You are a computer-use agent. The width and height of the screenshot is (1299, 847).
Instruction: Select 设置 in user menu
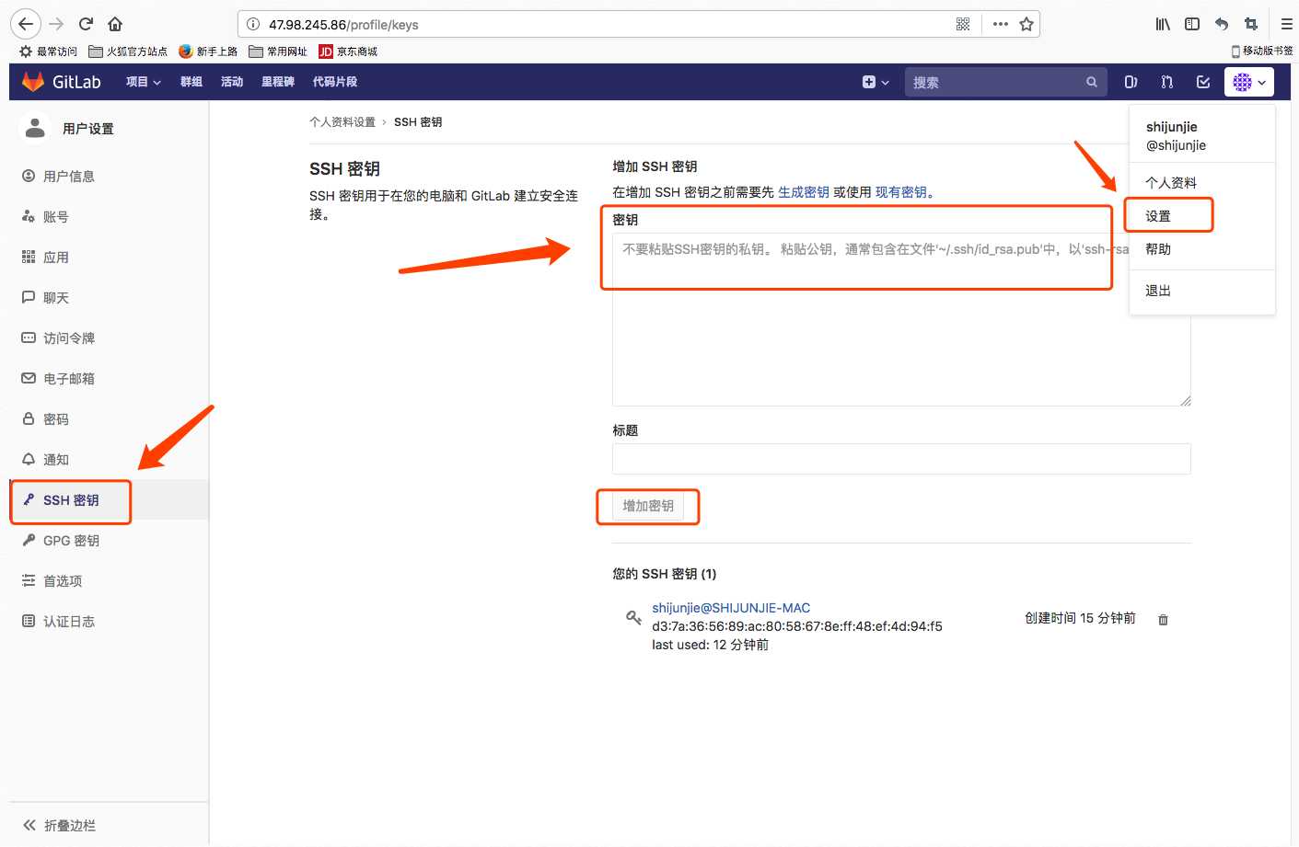[1202, 216]
